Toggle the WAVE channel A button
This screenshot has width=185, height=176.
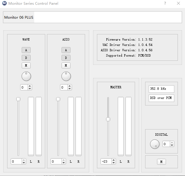point(26,50)
